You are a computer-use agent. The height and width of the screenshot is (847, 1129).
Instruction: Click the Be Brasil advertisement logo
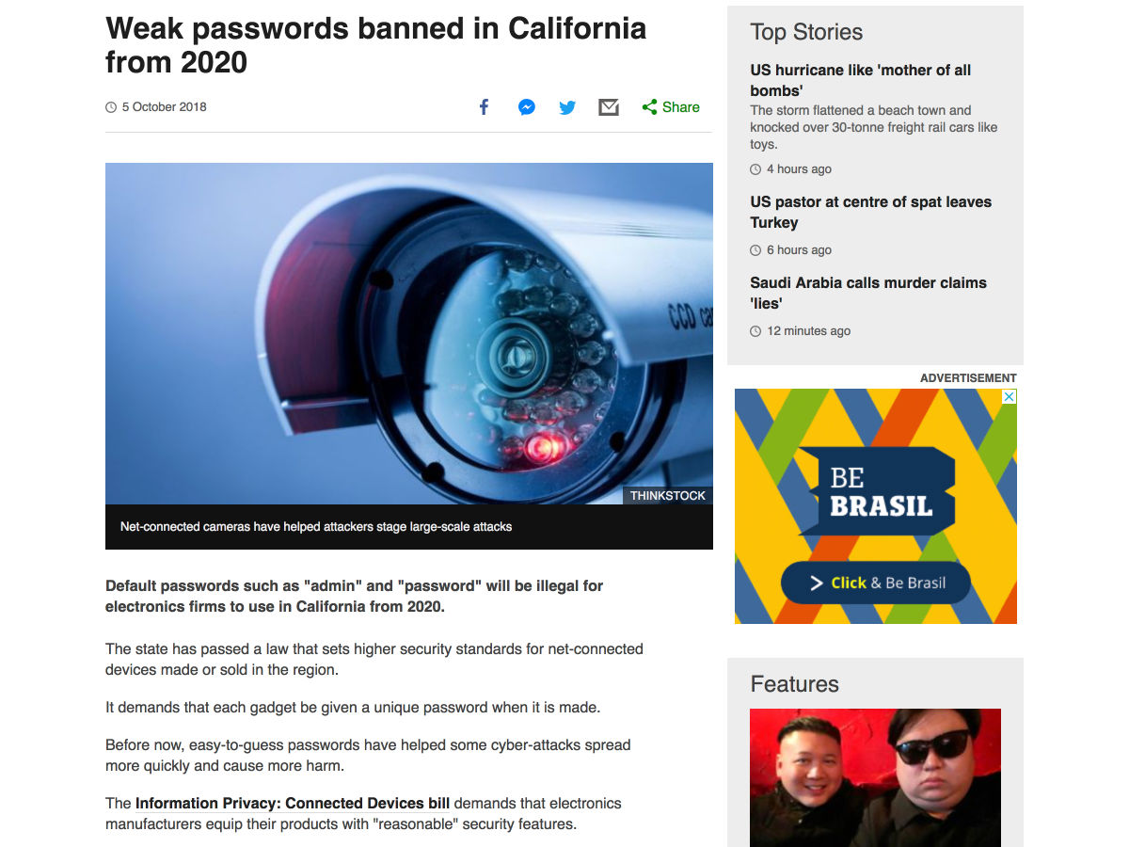tap(883, 492)
